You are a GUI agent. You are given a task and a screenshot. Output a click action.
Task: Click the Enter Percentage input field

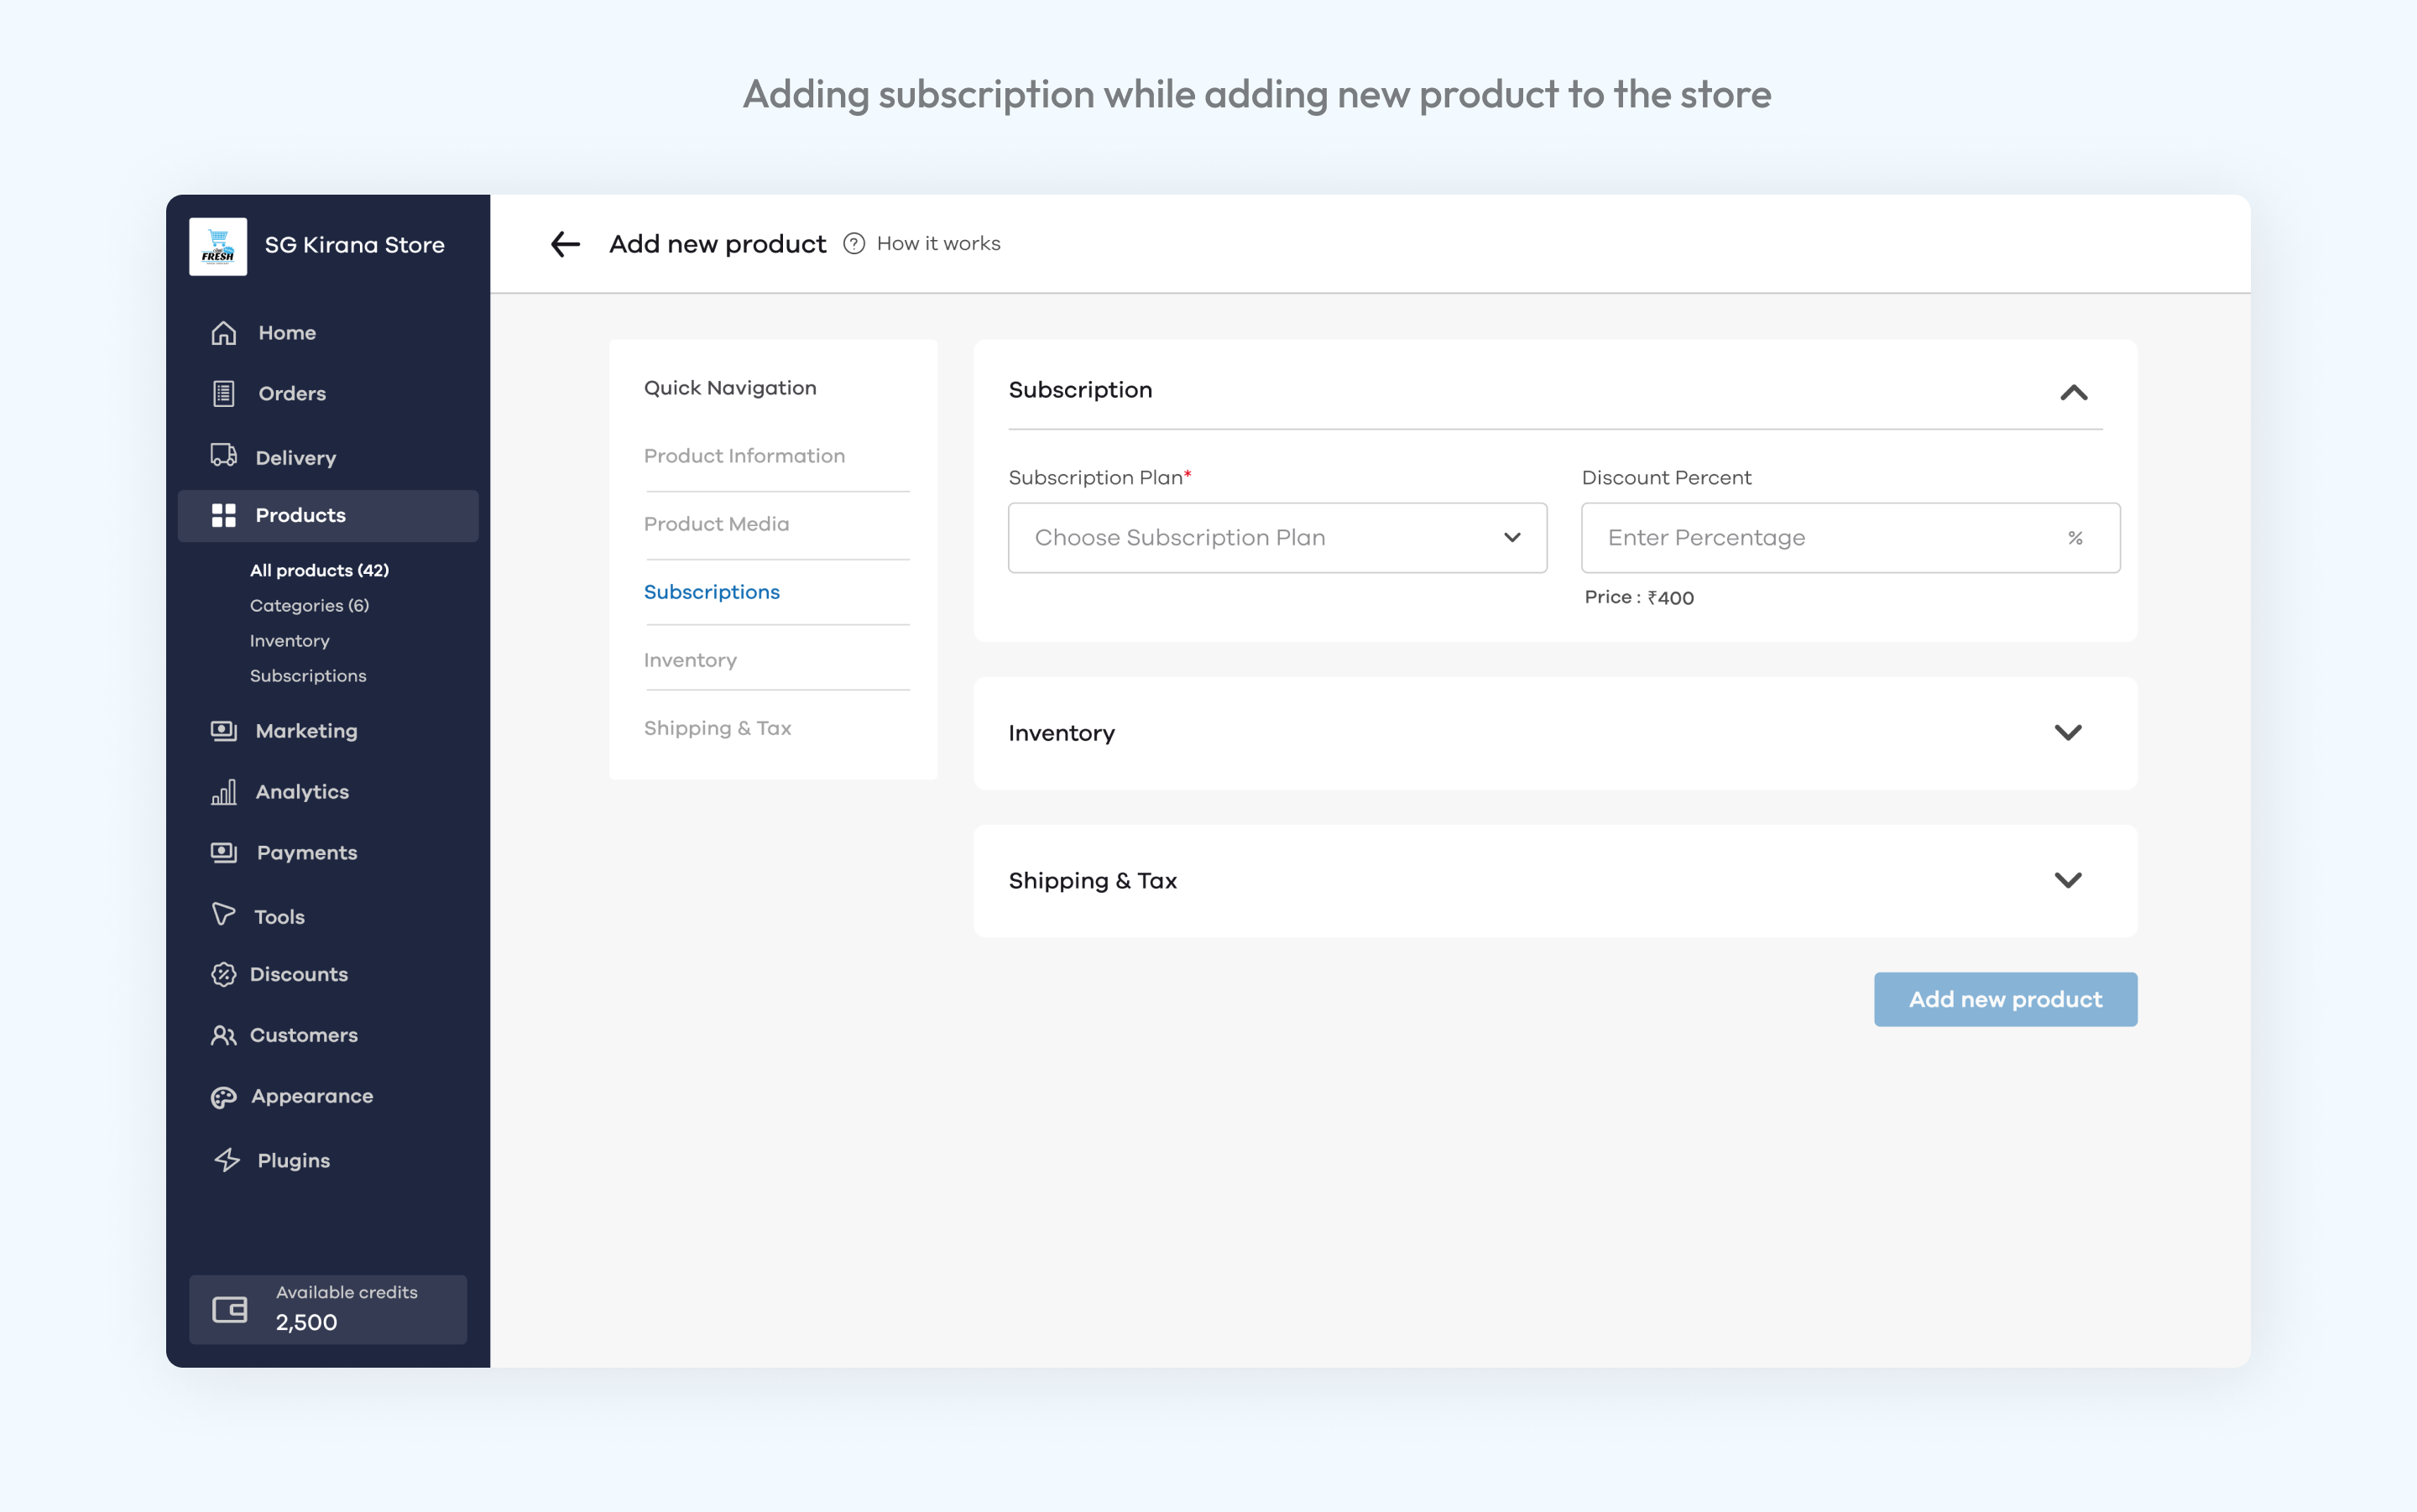(1850, 538)
